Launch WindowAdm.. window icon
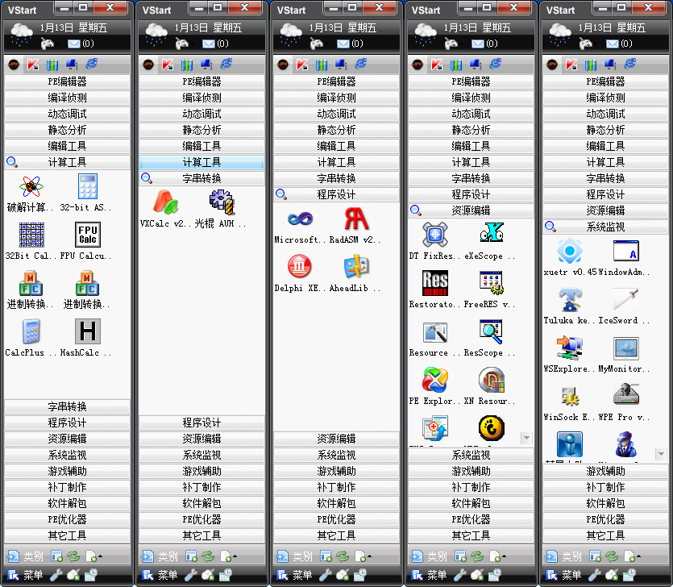 [625, 252]
